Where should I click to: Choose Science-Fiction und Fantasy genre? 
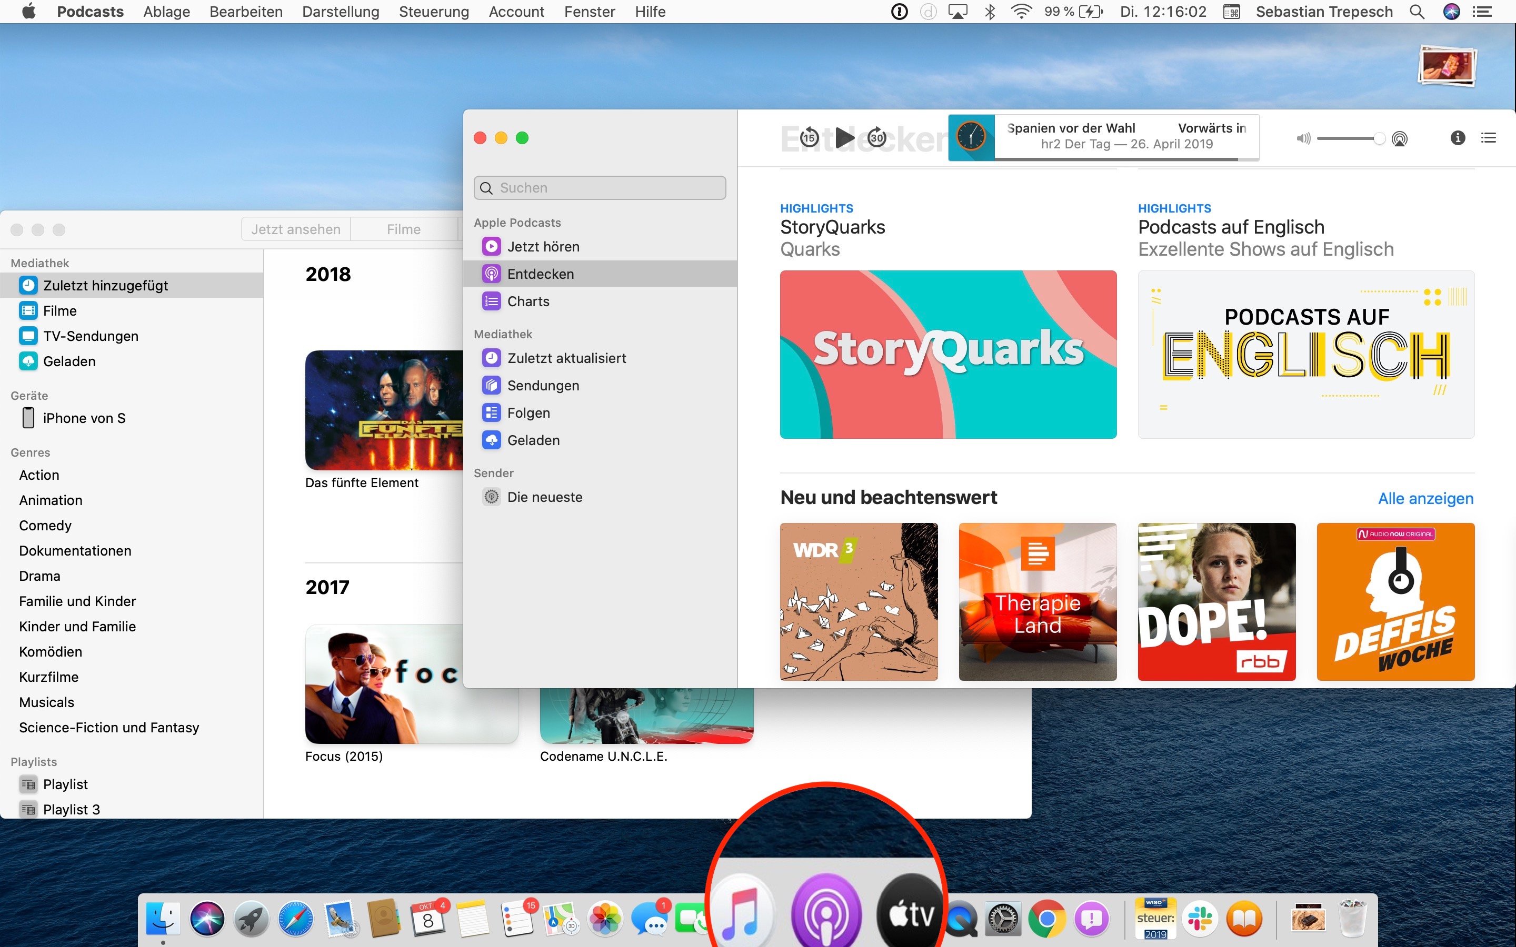pos(109,727)
